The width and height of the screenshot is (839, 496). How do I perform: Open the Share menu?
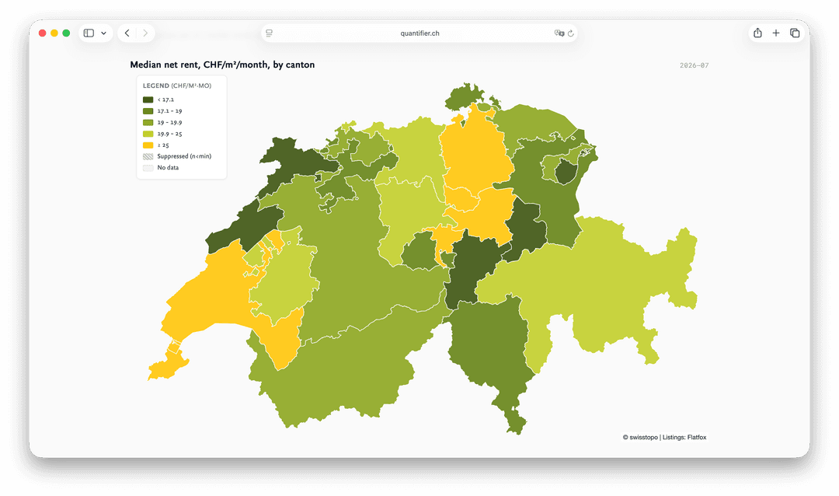pos(757,33)
